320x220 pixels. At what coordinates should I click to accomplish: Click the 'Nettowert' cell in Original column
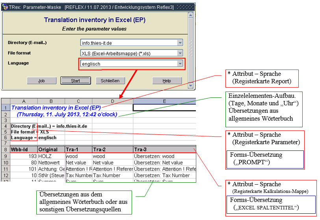(51, 162)
